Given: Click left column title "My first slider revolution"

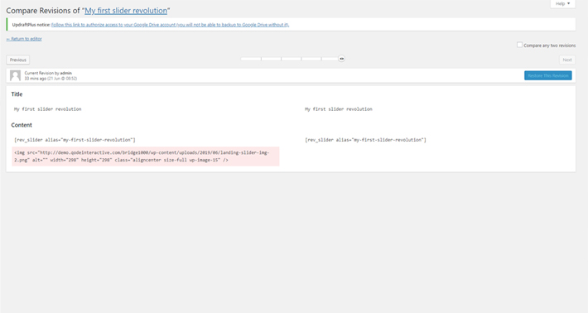Looking at the screenshot, I should click(x=48, y=109).
